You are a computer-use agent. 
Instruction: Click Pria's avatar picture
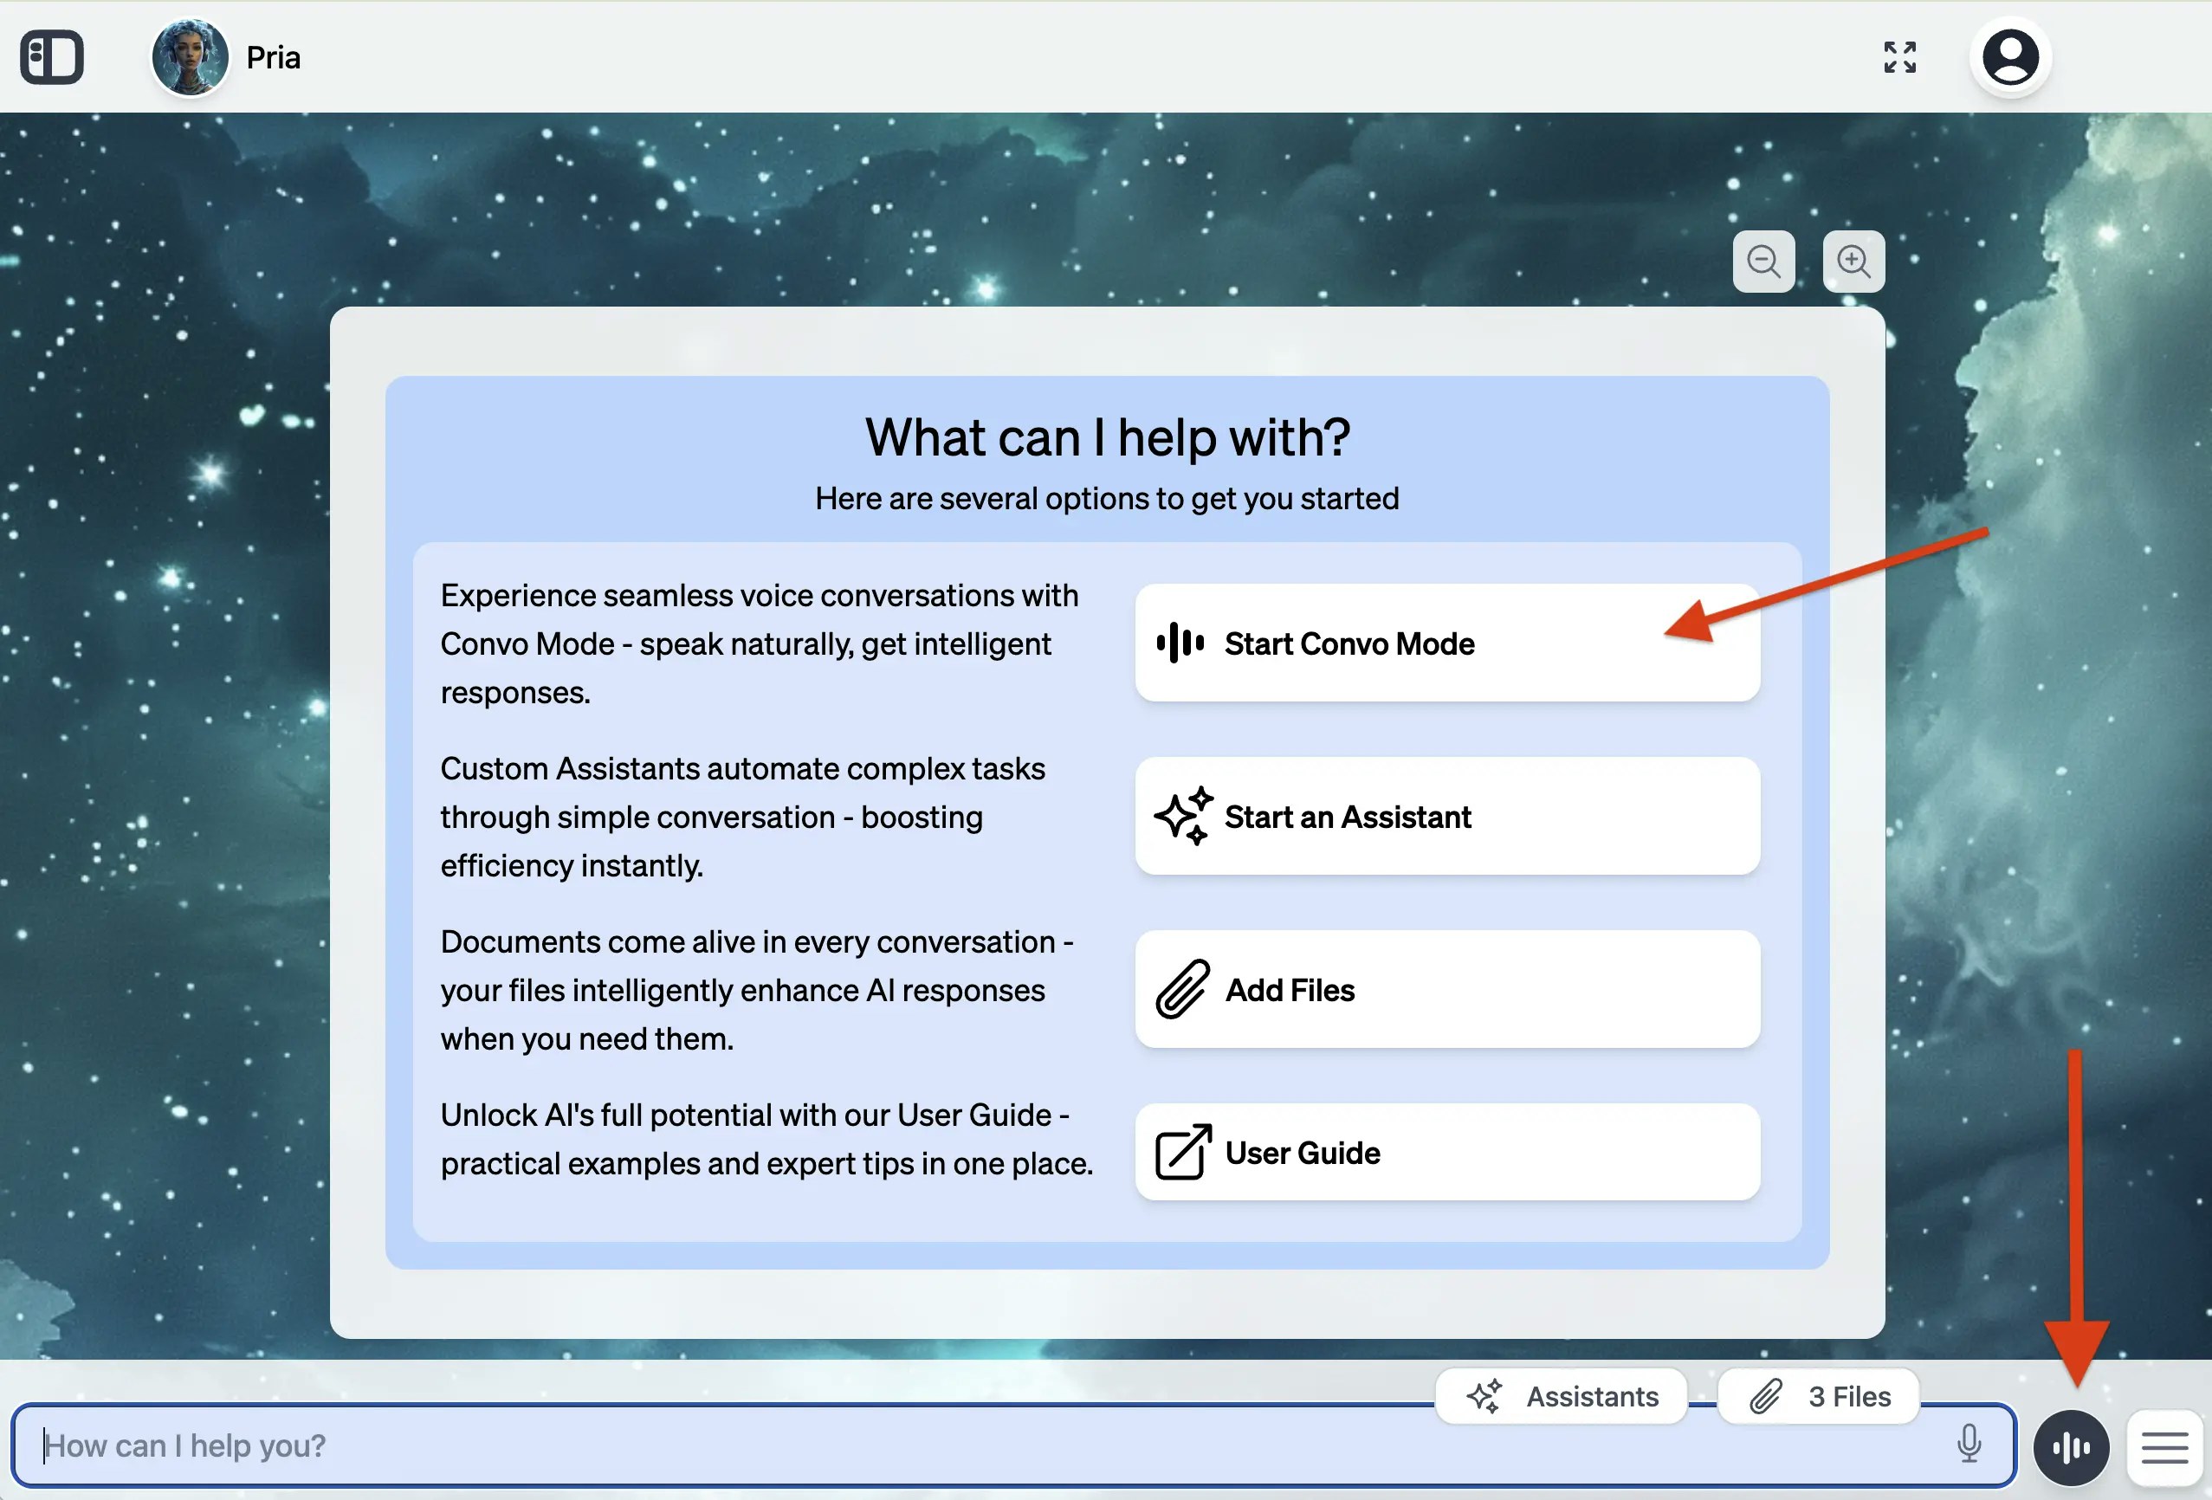point(190,57)
